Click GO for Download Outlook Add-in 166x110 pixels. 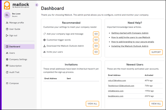(96, 46)
